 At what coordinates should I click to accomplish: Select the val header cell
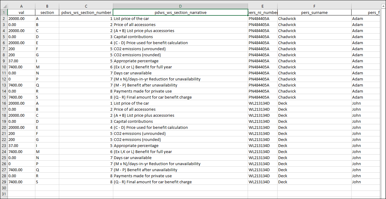[21, 12]
